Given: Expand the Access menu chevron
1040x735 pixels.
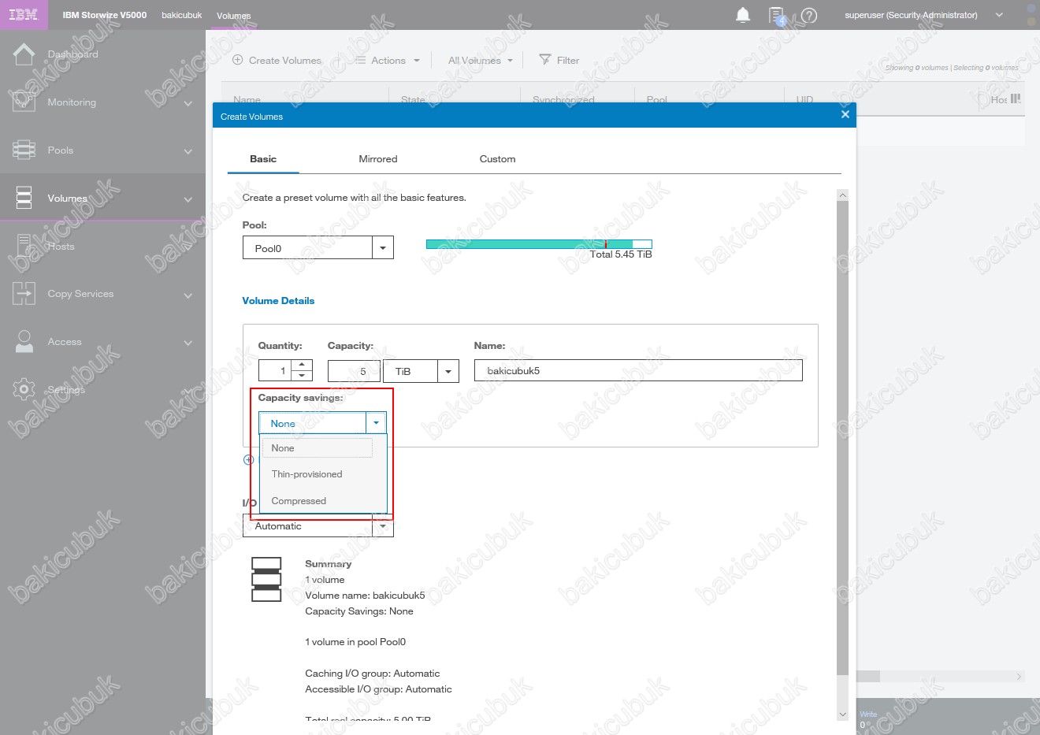Looking at the screenshot, I should point(188,343).
